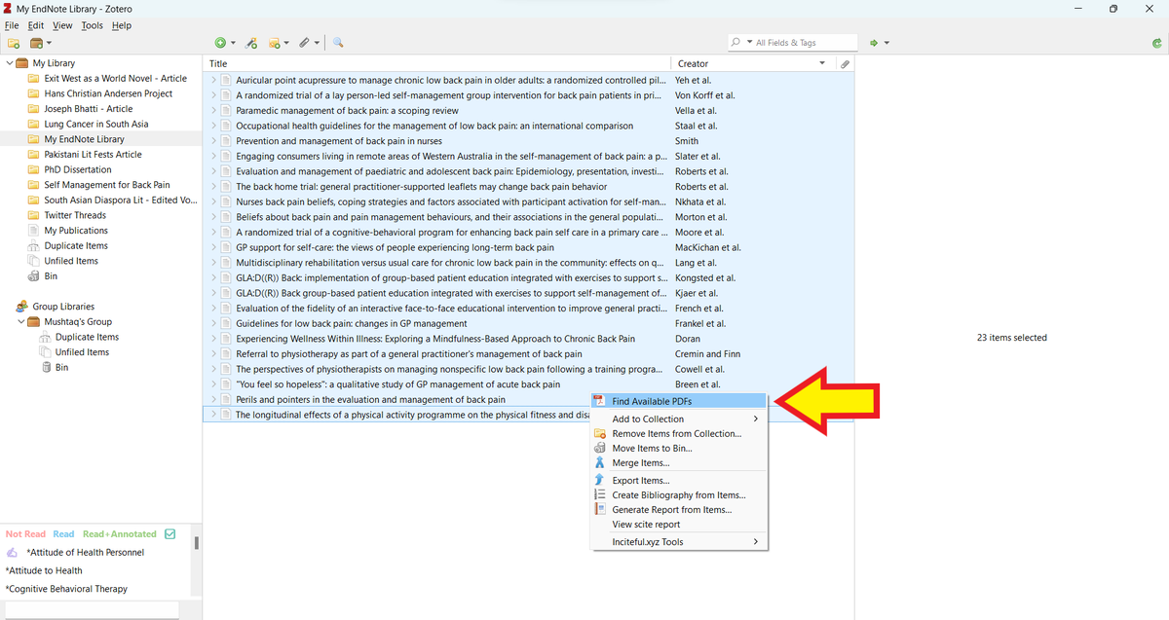1169x620 pixels.
Task: Expand the Guidelines for low back pain item
Action: click(213, 323)
